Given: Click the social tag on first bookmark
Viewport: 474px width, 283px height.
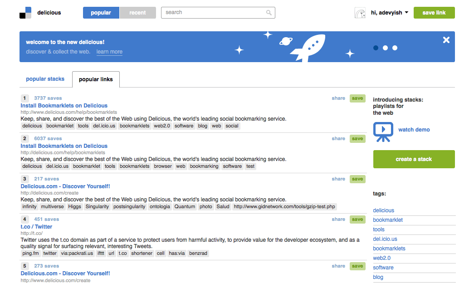Looking at the screenshot, I should pos(232,126).
